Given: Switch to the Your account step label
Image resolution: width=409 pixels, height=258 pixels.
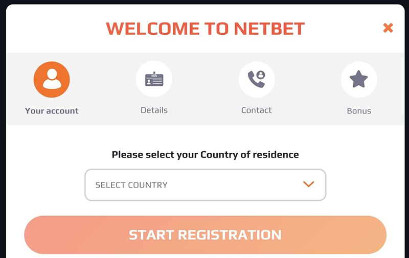Looking at the screenshot, I should [x=52, y=111].
